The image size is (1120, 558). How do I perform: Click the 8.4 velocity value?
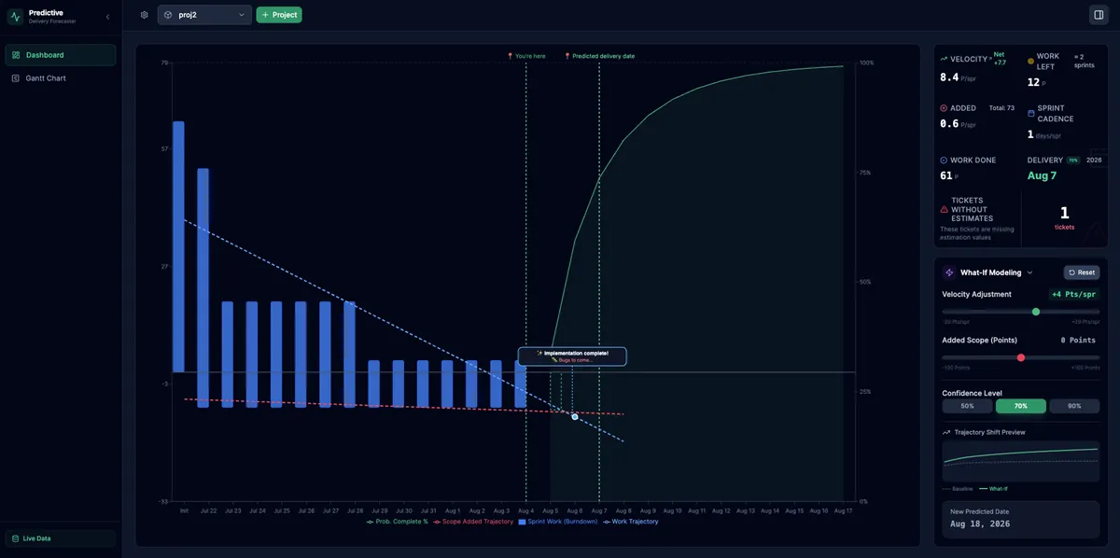pyautogui.click(x=949, y=77)
